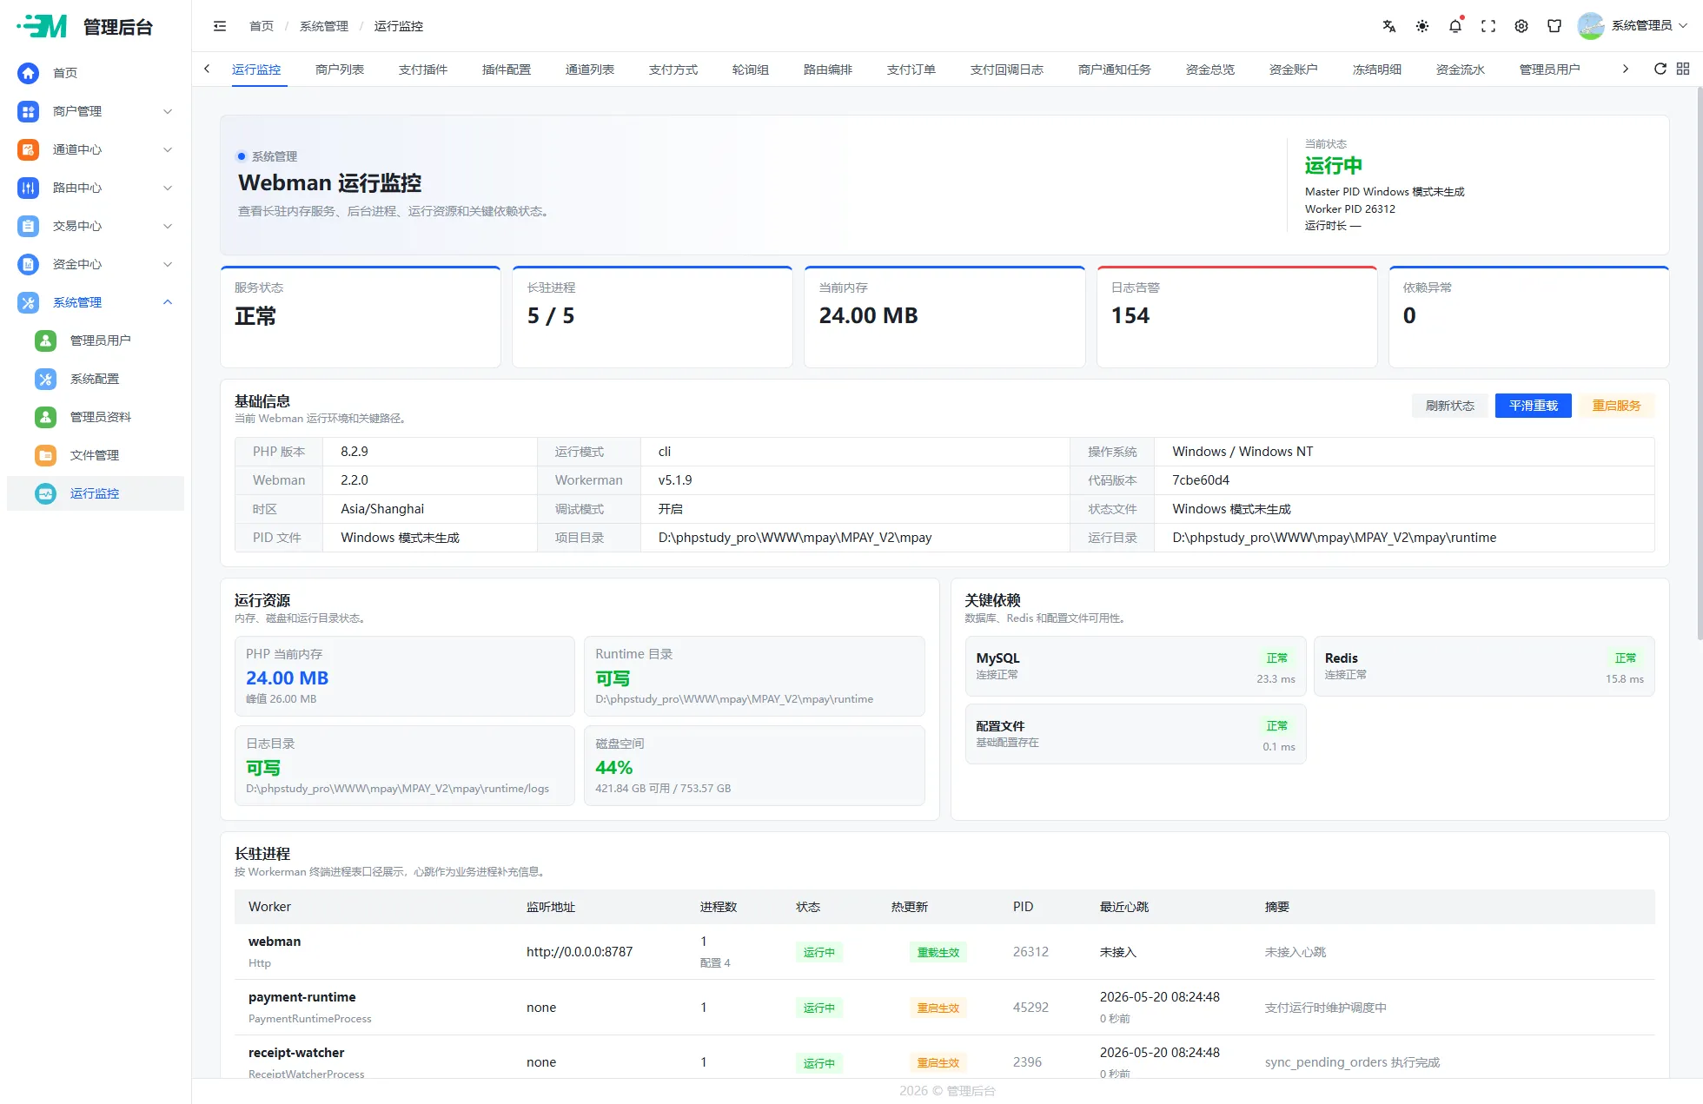Expand the 资金中心 chevron
Viewport: 1703px width, 1104px height.
pyautogui.click(x=168, y=264)
